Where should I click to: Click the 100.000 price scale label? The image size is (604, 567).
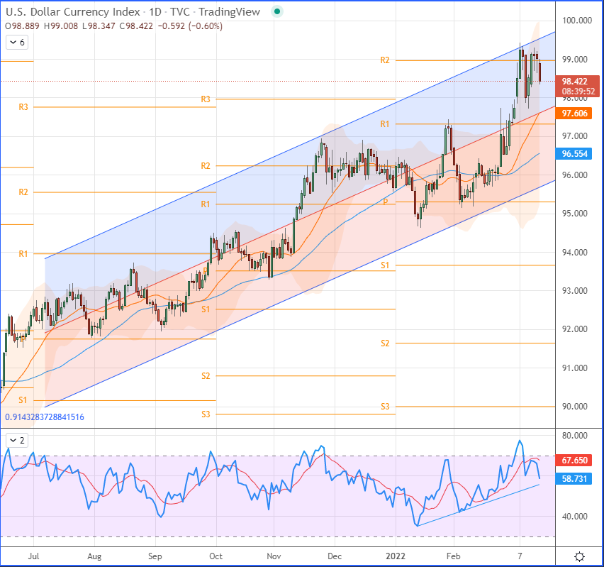coord(576,21)
